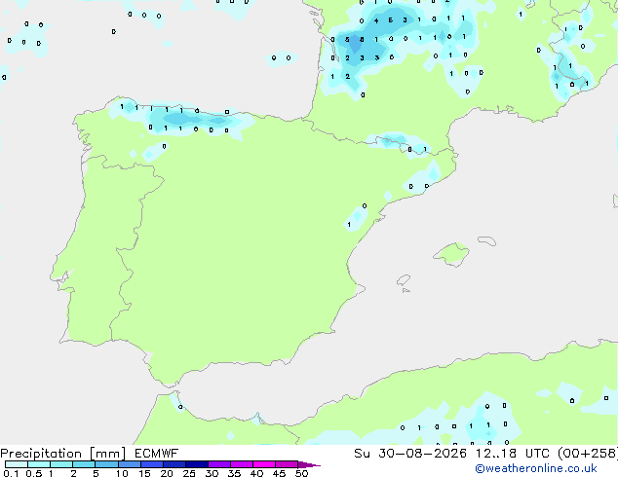Viewport: 618px width, 477px height.
Task: Click the 40 to 45 mm legend swatch
Action: pyautogui.click(x=264, y=464)
